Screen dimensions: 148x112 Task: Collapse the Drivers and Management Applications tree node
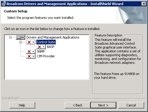10,37
